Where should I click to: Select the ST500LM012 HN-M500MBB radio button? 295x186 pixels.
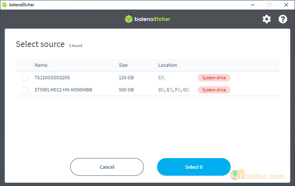click(x=25, y=90)
